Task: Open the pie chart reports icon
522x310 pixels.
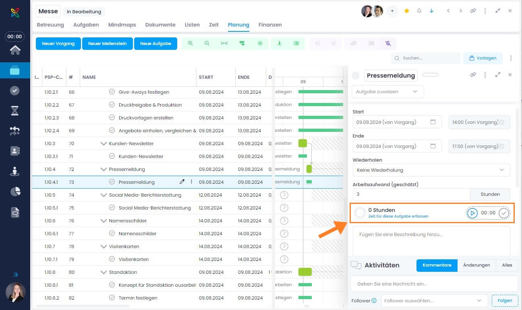Action: (15, 192)
